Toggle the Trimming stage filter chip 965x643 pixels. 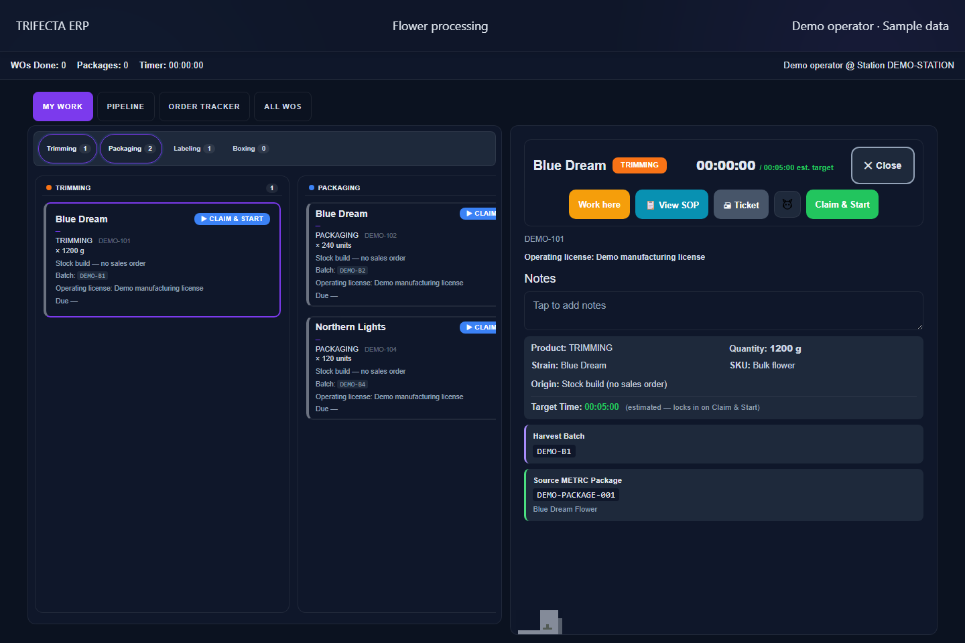point(68,149)
